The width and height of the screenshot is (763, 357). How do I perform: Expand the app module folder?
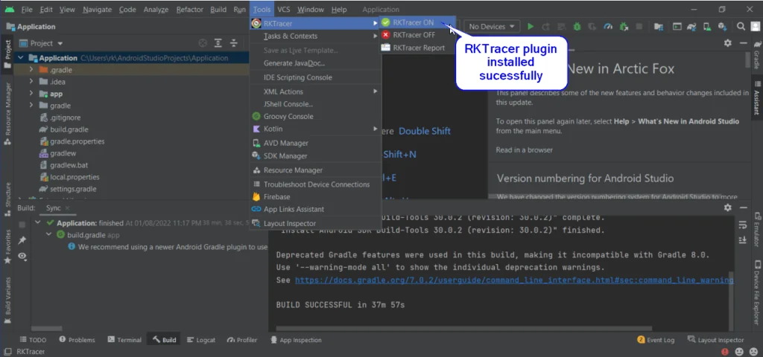(x=31, y=93)
